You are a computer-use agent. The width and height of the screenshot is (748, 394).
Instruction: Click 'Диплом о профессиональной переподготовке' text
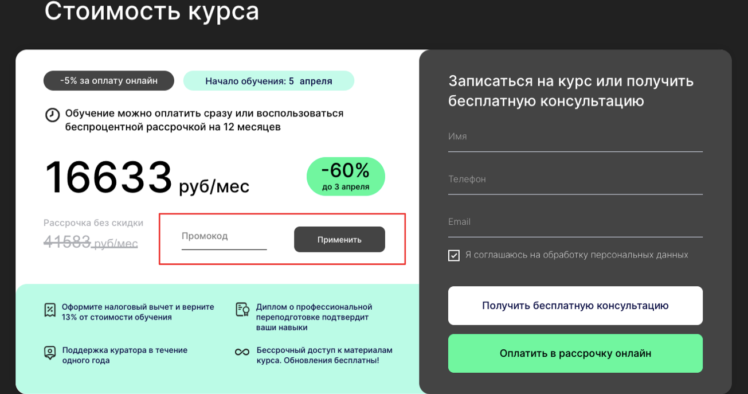click(x=314, y=317)
